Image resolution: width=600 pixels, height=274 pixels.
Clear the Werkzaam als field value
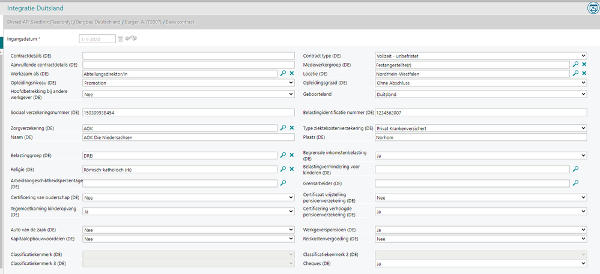tap(291, 73)
